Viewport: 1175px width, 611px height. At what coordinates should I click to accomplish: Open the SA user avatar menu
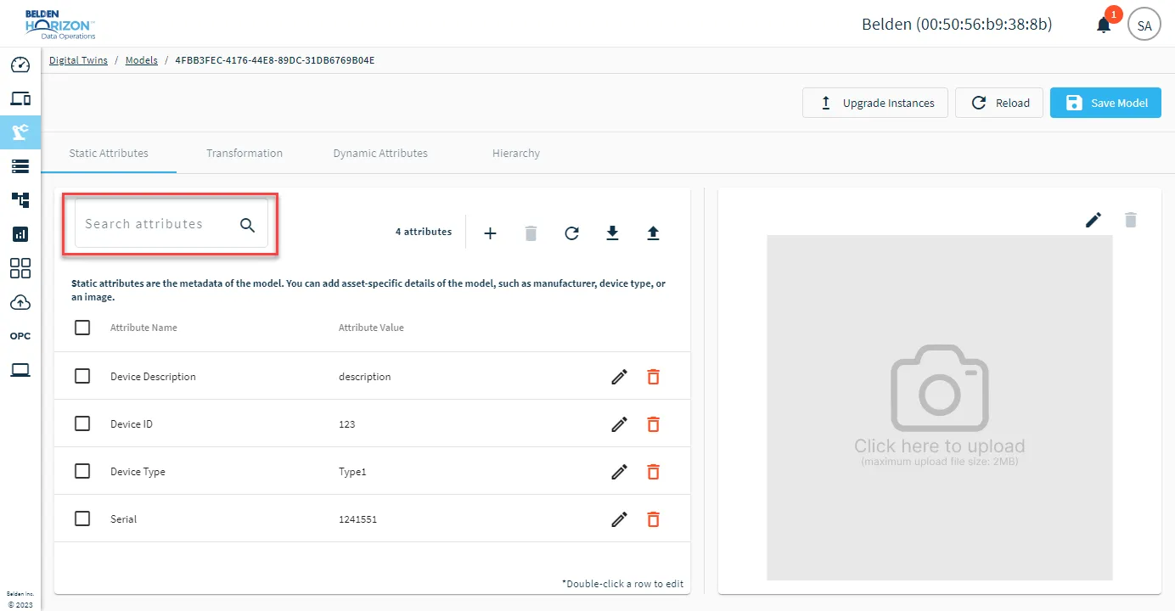(x=1144, y=25)
